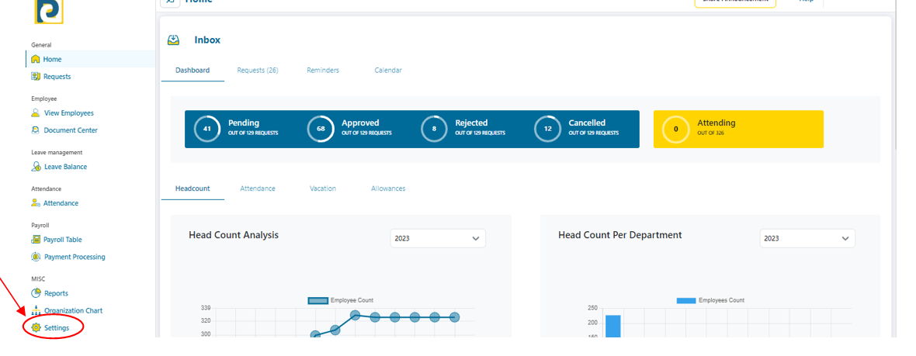Switch to the Dashboard tab
916x356 pixels.
point(193,70)
